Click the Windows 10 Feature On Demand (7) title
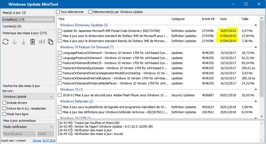This screenshot has height=144, width=266. click(x=87, y=47)
